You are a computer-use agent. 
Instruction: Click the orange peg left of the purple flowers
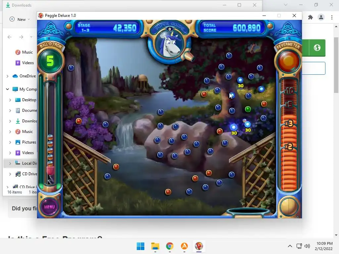[79, 121]
